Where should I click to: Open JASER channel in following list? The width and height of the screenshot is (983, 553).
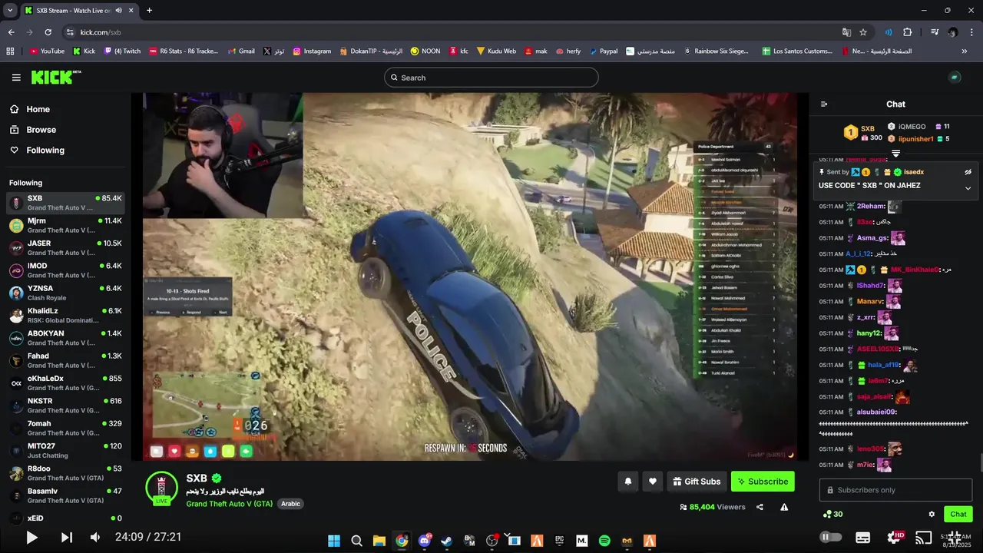coord(65,248)
